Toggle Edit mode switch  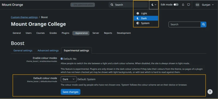coord(176,5)
